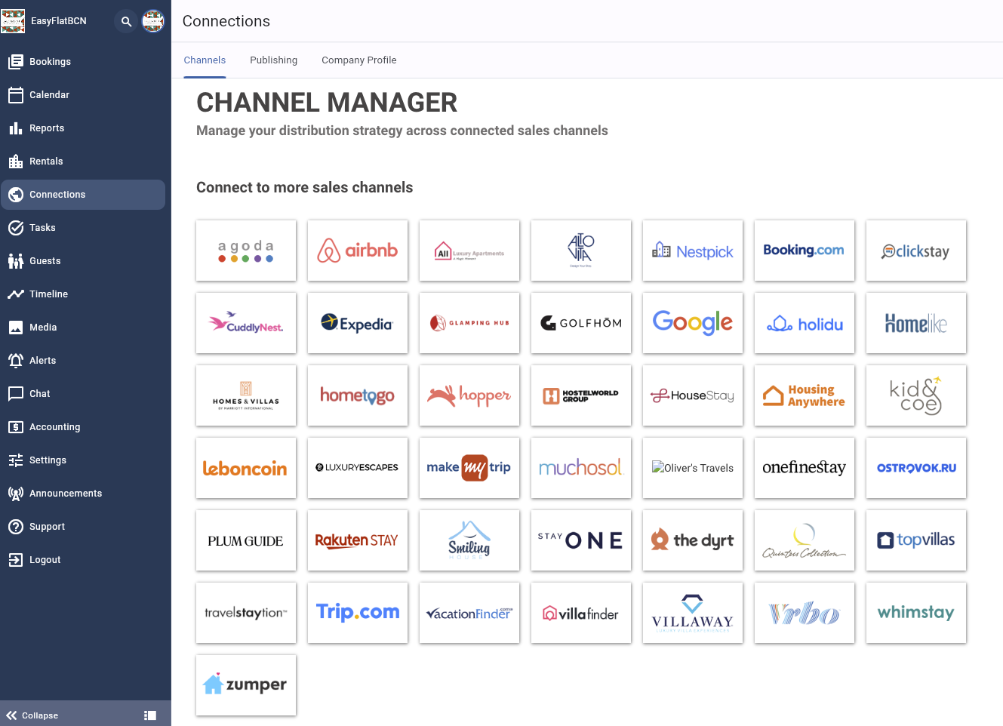This screenshot has width=1003, height=726.
Task: Connect the HomeToGo channel
Action: 358,395
